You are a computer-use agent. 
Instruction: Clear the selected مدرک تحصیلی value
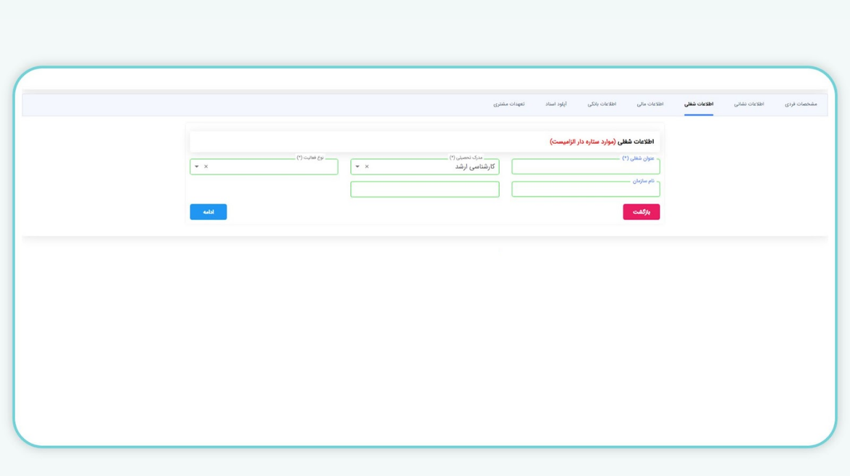367,167
